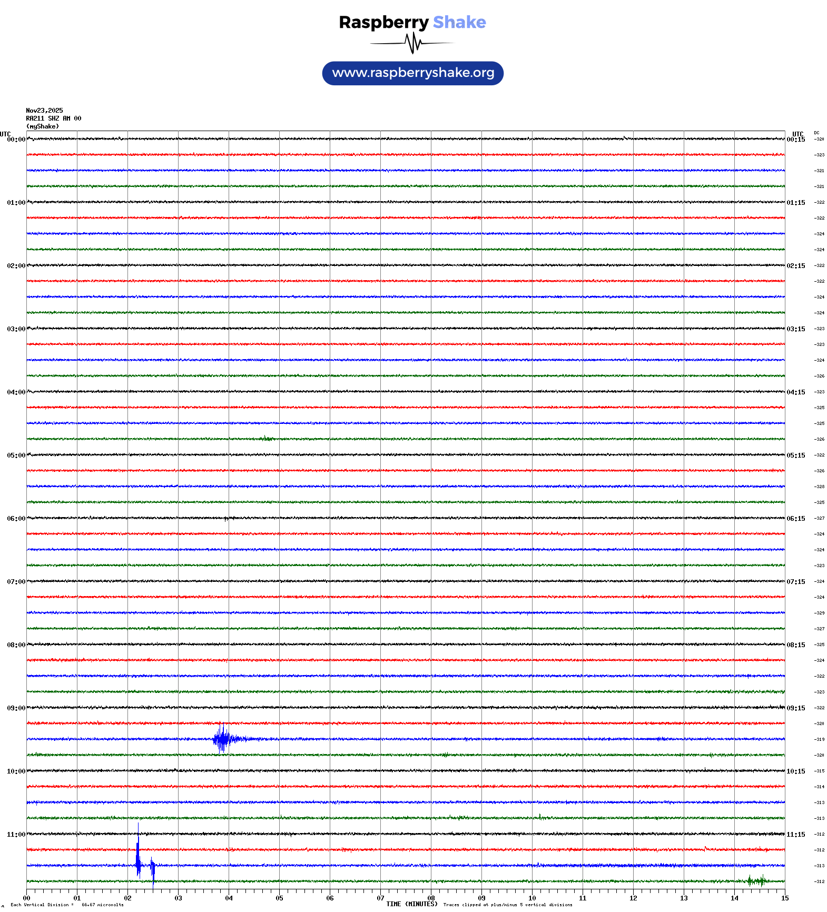Click the 09:00 hour label on the left axis
The height and width of the screenshot is (912, 827).
[x=16, y=708]
